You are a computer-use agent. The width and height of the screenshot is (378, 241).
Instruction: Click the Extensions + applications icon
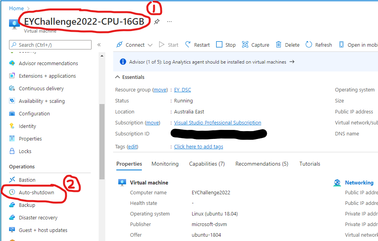[12, 76]
